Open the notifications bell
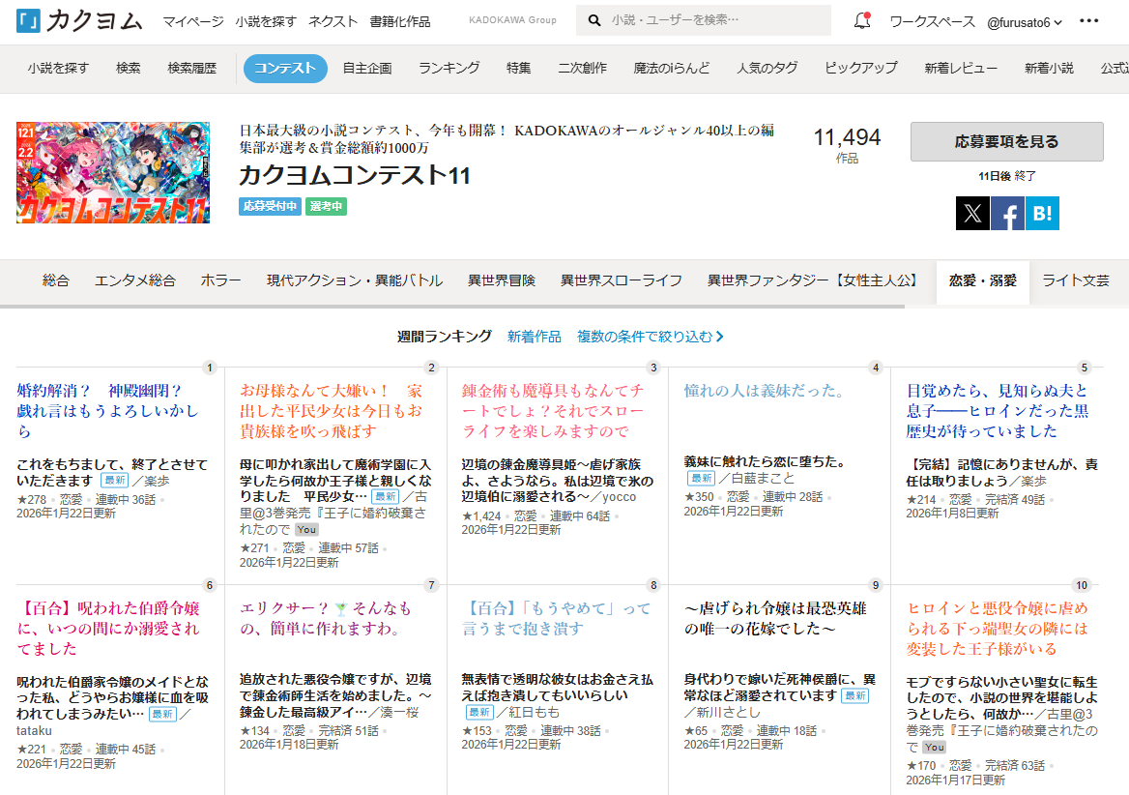Viewport: 1129px width, 795px height. [861, 21]
